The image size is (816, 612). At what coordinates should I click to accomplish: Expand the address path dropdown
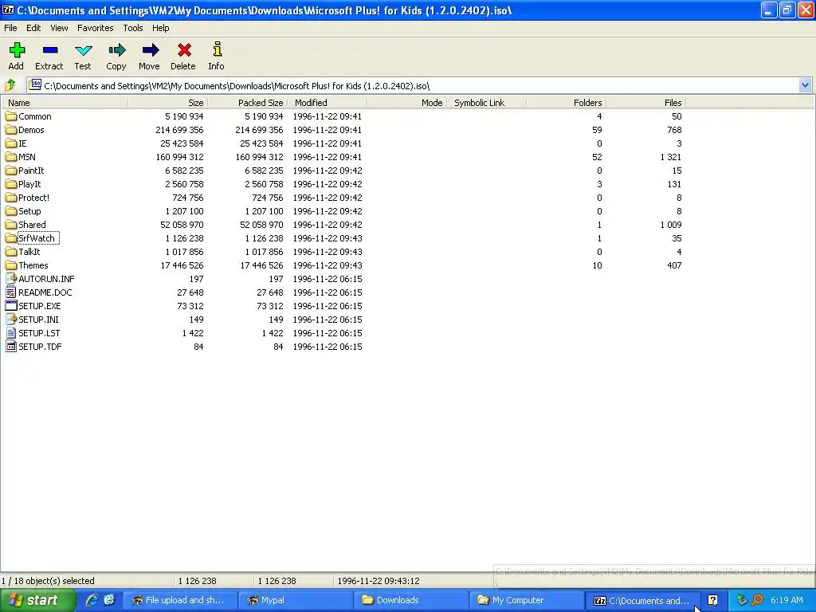(805, 85)
